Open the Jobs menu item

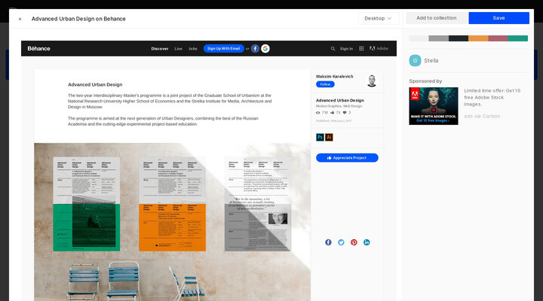(x=193, y=49)
